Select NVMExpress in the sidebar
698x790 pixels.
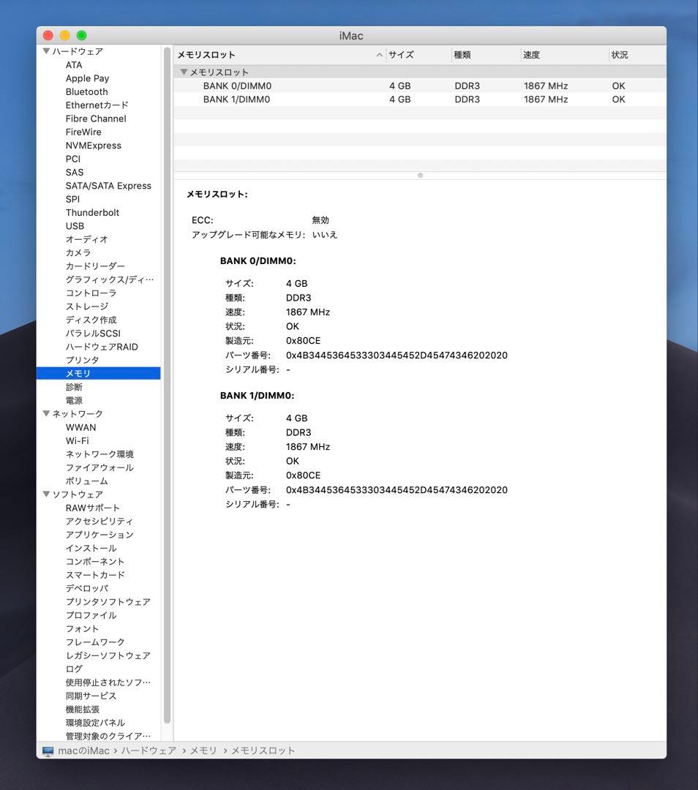pyautogui.click(x=93, y=145)
